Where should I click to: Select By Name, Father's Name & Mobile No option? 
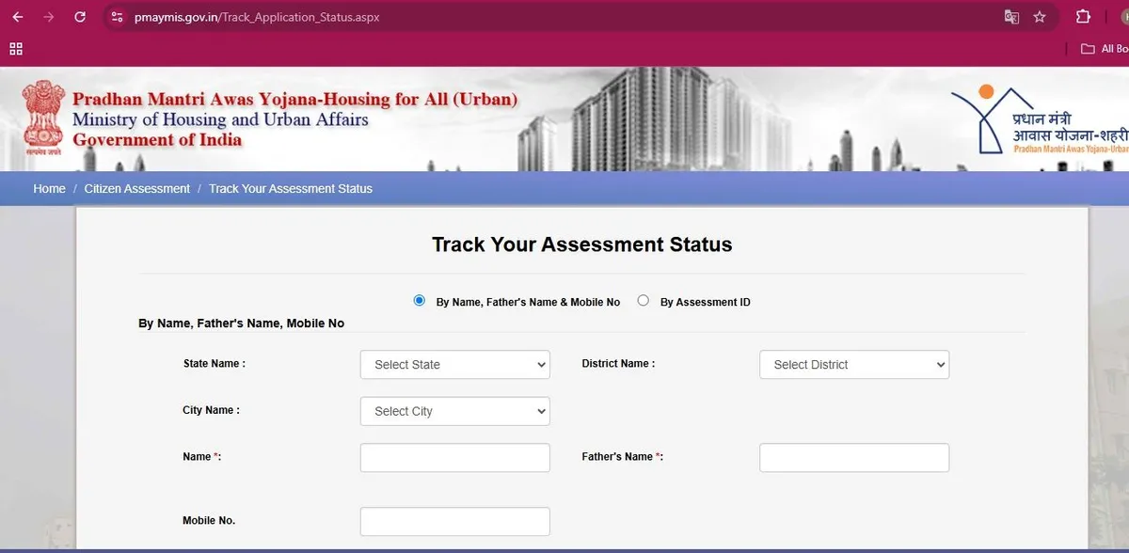tap(420, 301)
